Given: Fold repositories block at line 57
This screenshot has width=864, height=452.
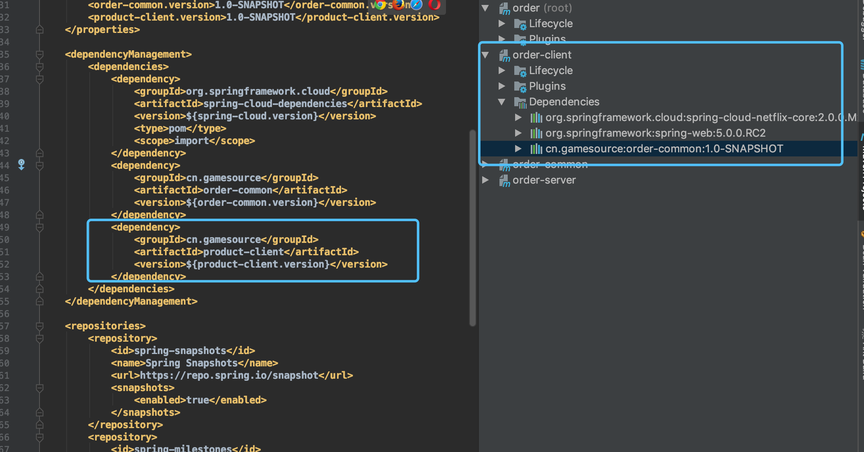Looking at the screenshot, I should (39, 326).
